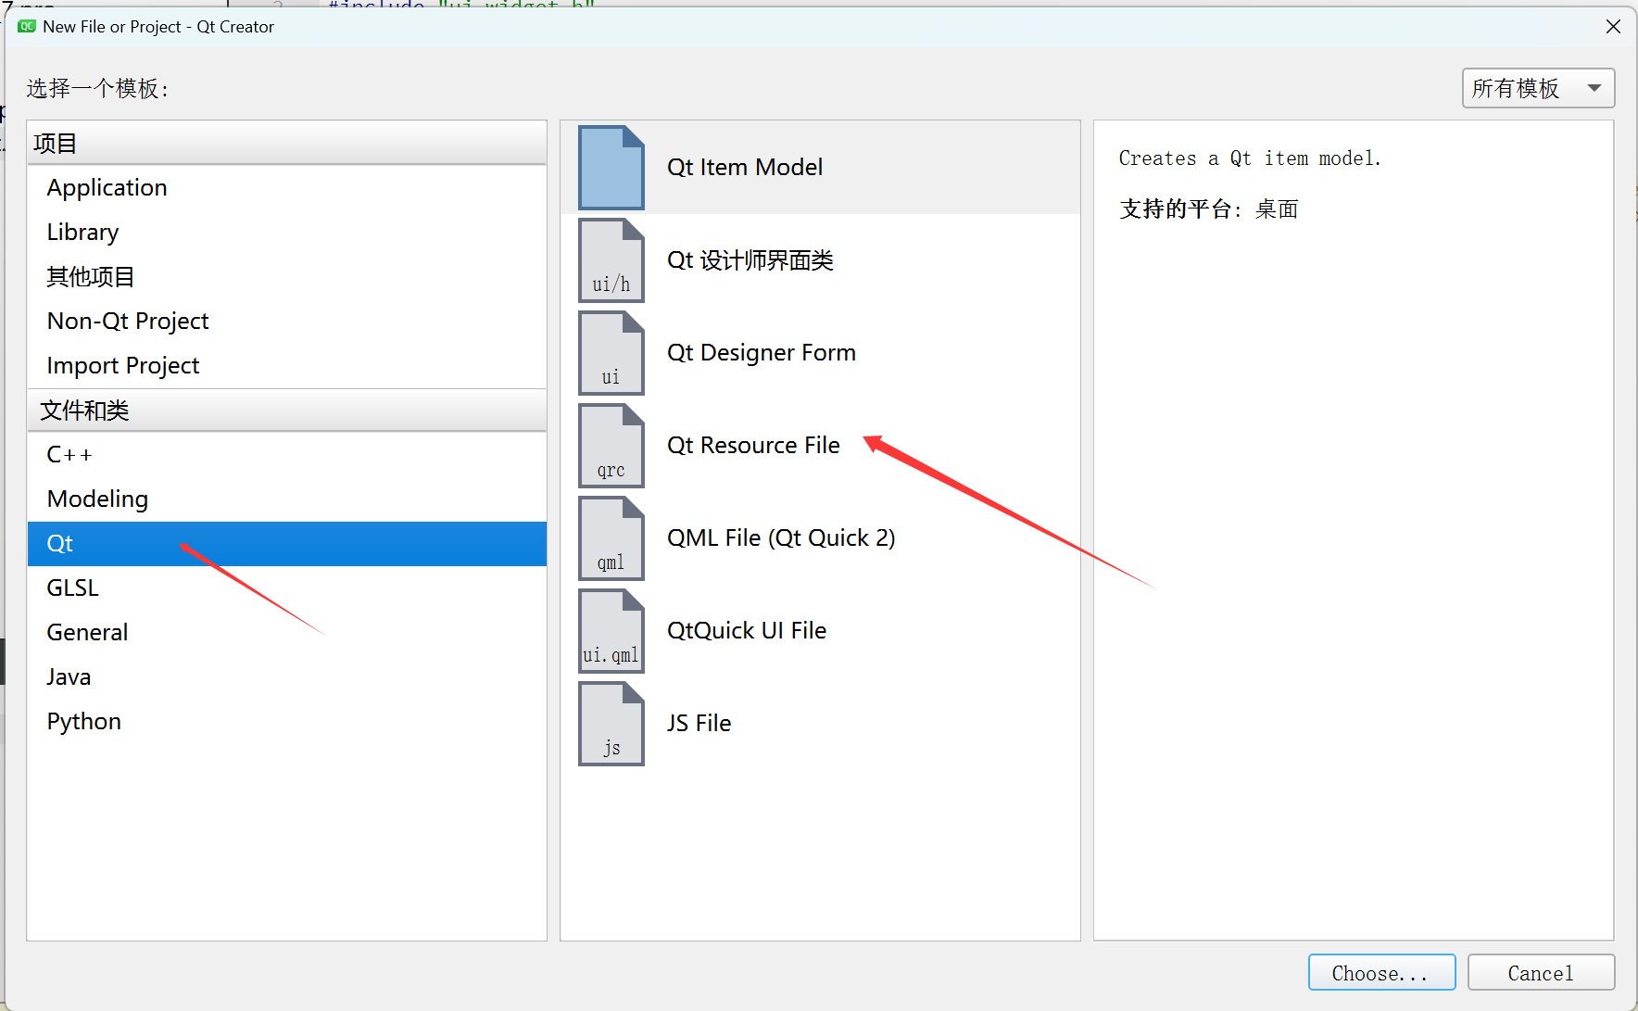Select Python category

[287, 721]
